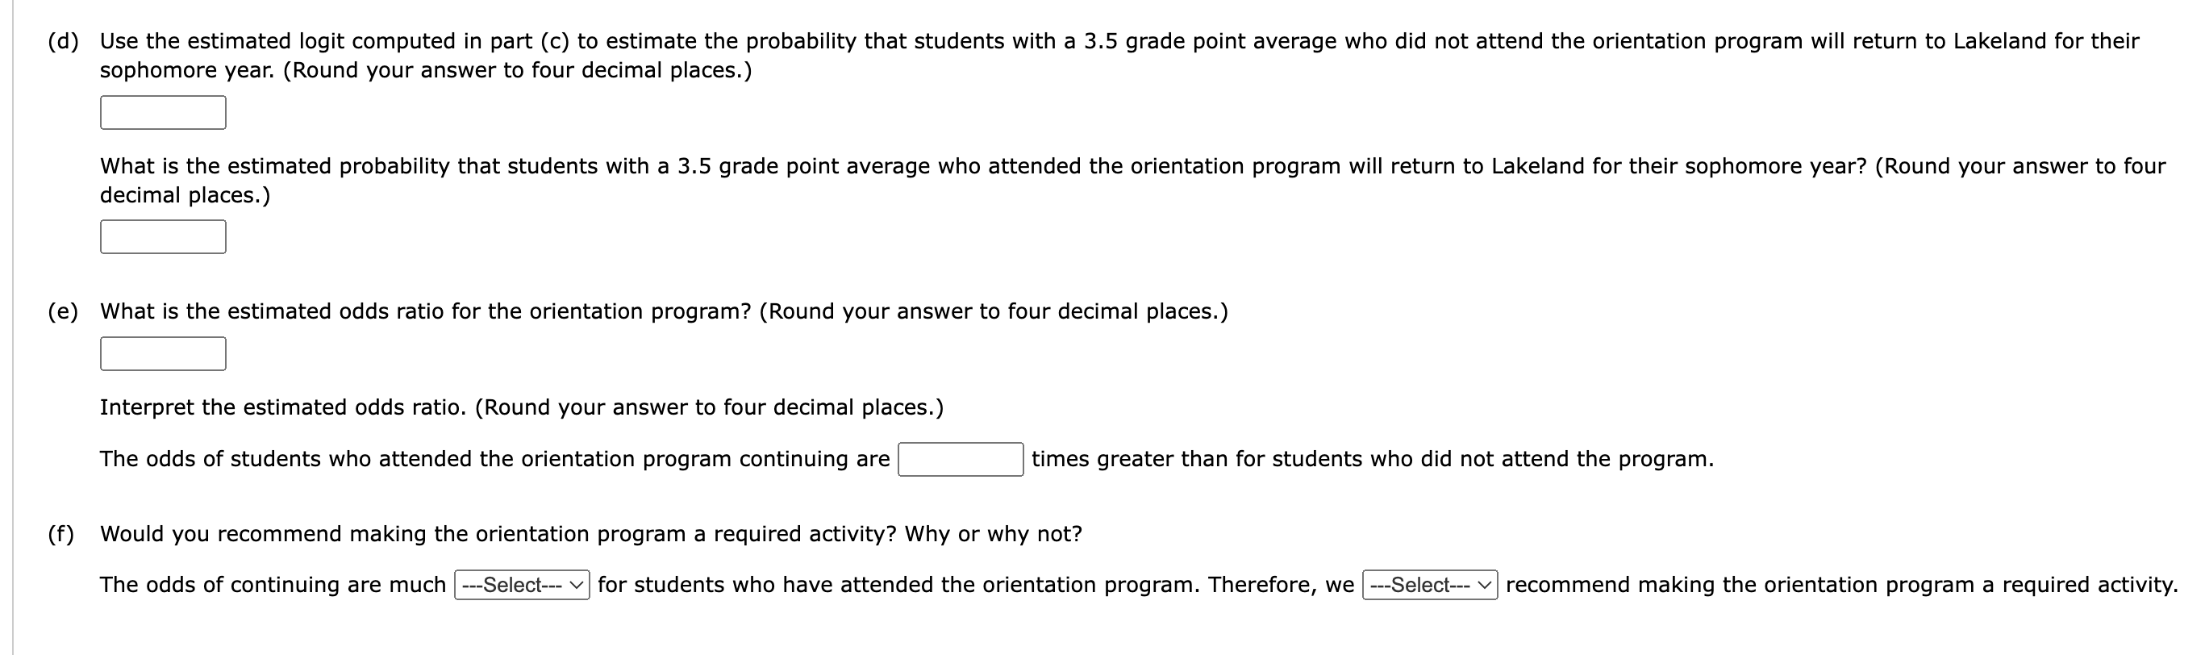Click the answer box for part (d) first probability

tap(162, 112)
